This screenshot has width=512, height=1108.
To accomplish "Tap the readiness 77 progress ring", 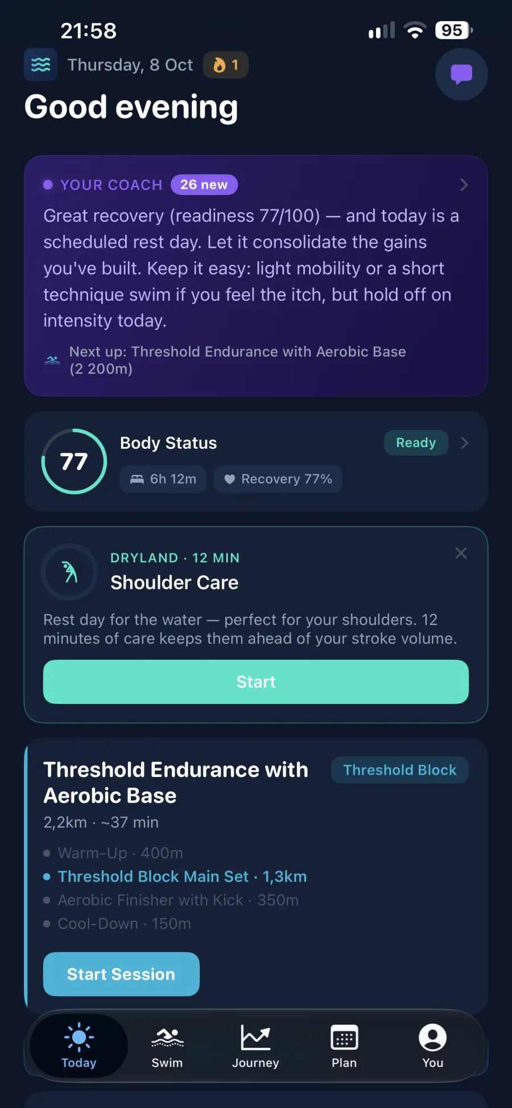I will point(74,461).
